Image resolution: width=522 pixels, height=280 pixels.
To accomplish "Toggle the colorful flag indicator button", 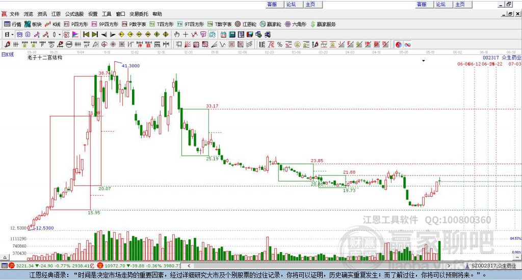I will (75, 35).
